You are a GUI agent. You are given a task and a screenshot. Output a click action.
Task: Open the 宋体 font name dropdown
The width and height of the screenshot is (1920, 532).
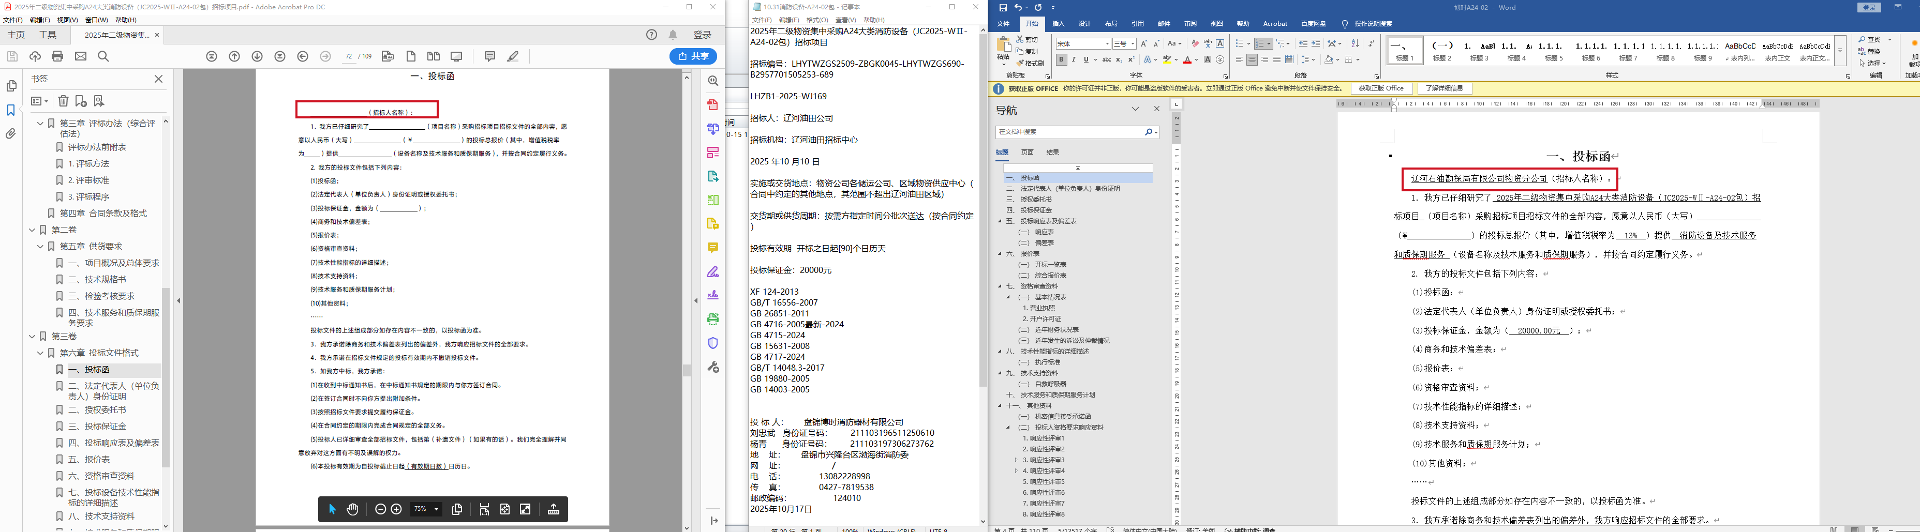pyautogui.click(x=1108, y=44)
